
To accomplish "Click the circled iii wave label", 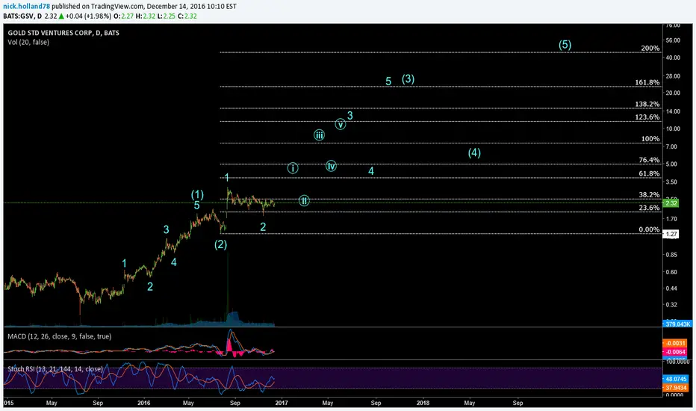I will pyautogui.click(x=319, y=135).
